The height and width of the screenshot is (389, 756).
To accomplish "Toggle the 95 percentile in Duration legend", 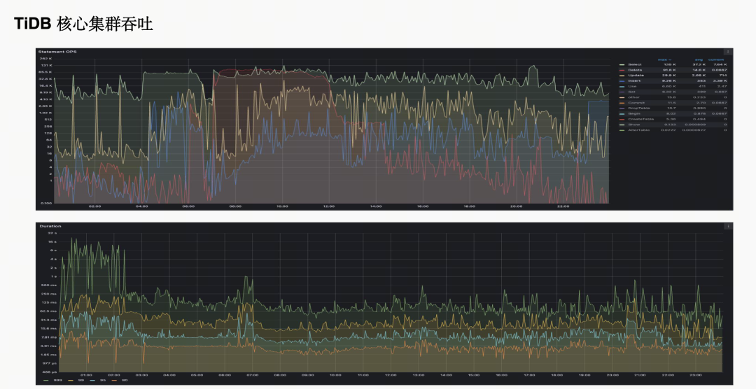I will [103, 381].
